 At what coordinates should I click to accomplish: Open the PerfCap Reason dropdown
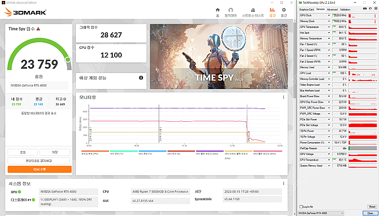click(329, 148)
